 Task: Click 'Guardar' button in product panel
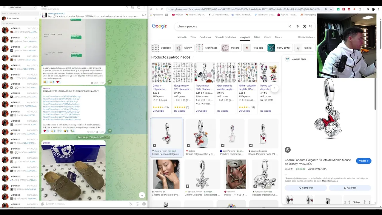350,188
